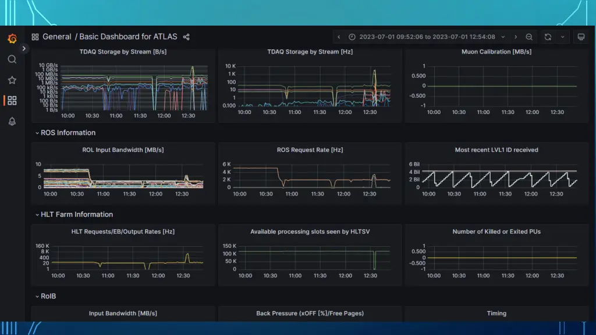Open the TDAQ Storage by Stream [B/s] panel title
Viewport: 596px width, 335px height.
point(123,52)
